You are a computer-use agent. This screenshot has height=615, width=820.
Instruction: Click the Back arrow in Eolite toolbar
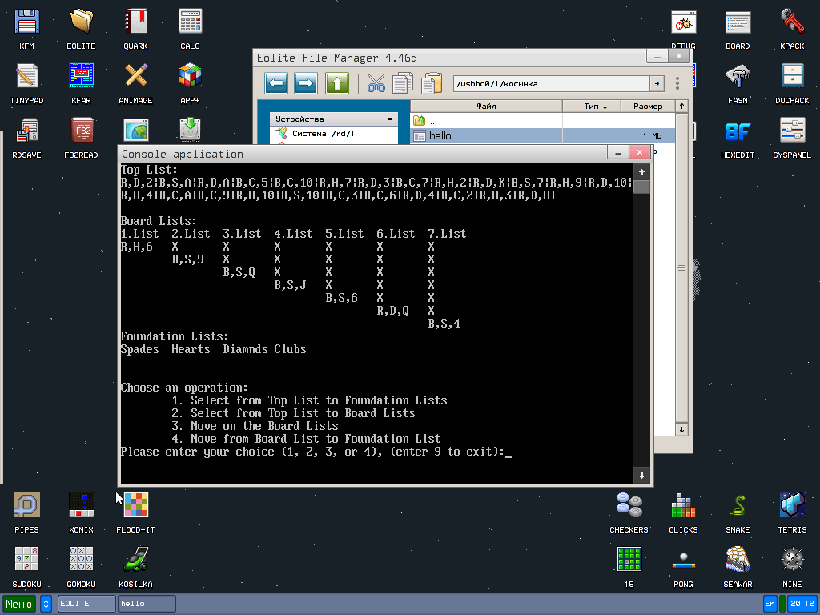pos(276,83)
